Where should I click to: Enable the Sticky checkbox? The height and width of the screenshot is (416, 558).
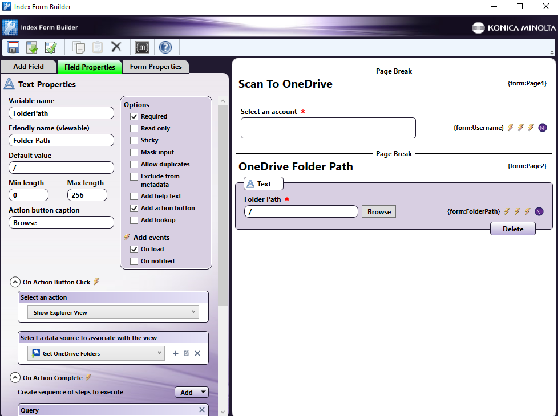click(x=134, y=140)
